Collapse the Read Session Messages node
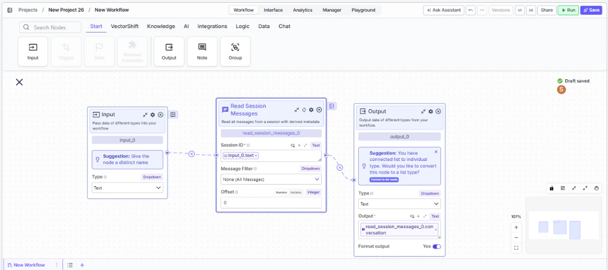Viewport: 608px width, 270px height. pos(297,110)
